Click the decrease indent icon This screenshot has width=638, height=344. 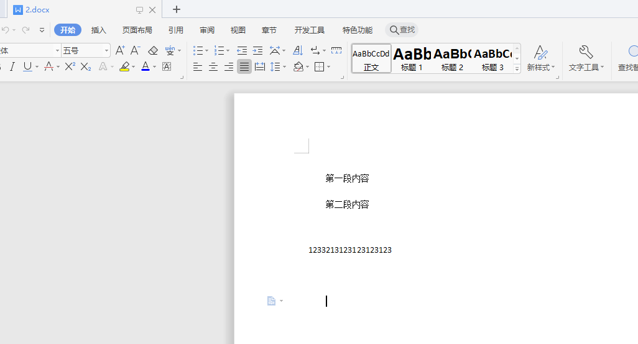pos(242,50)
